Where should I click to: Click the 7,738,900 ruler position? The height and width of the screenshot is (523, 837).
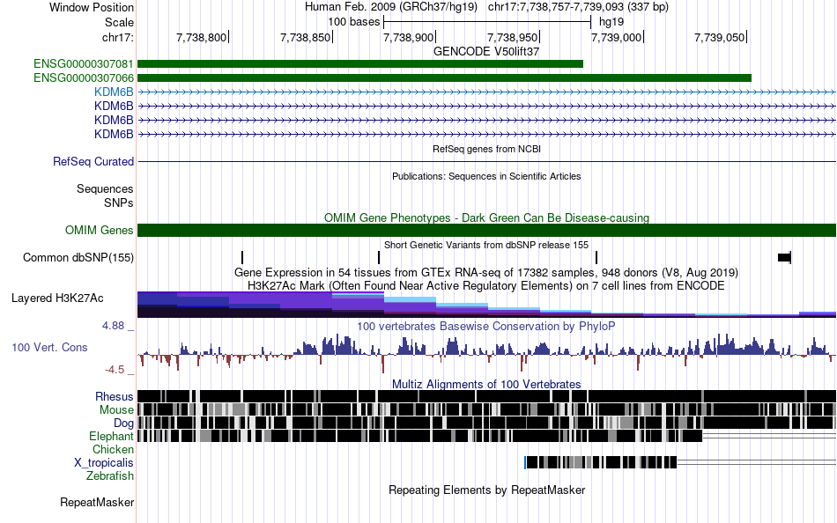408,37
